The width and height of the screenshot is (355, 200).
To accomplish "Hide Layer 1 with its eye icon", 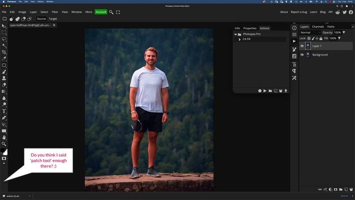I will click(302, 46).
